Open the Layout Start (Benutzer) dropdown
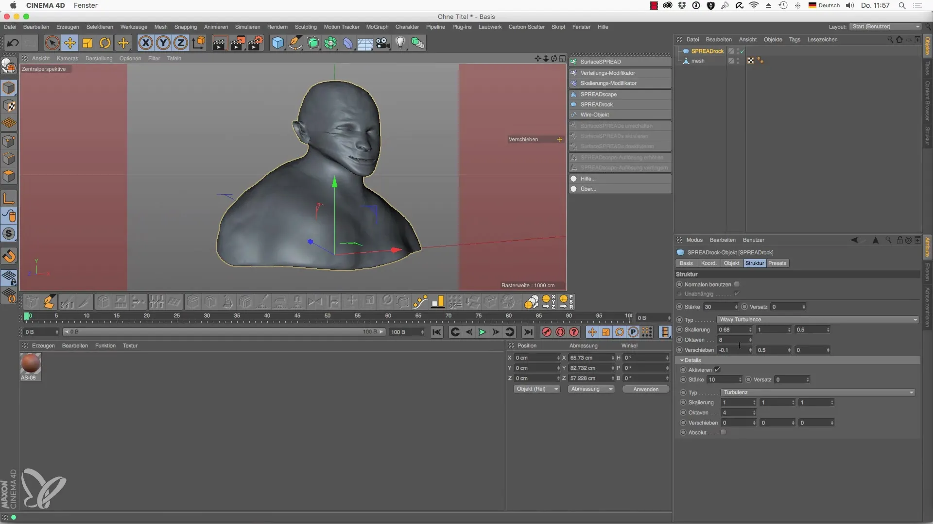 point(885,27)
